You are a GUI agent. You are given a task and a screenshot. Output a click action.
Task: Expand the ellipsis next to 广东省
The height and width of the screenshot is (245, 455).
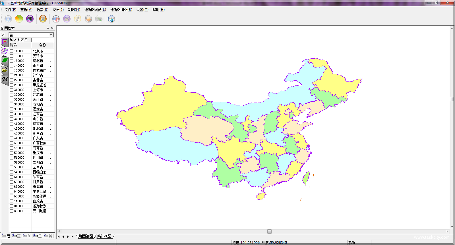pyautogui.click(x=49, y=138)
